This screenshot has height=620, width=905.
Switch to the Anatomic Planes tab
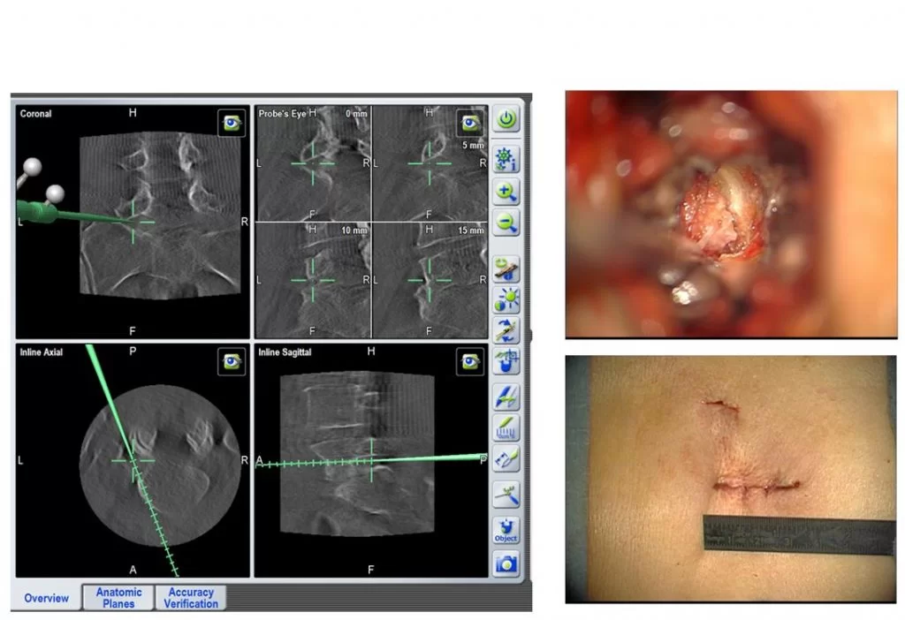point(118,598)
